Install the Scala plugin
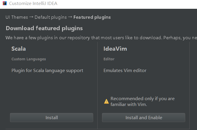Screen dimensions: 197x130 (51, 117)
